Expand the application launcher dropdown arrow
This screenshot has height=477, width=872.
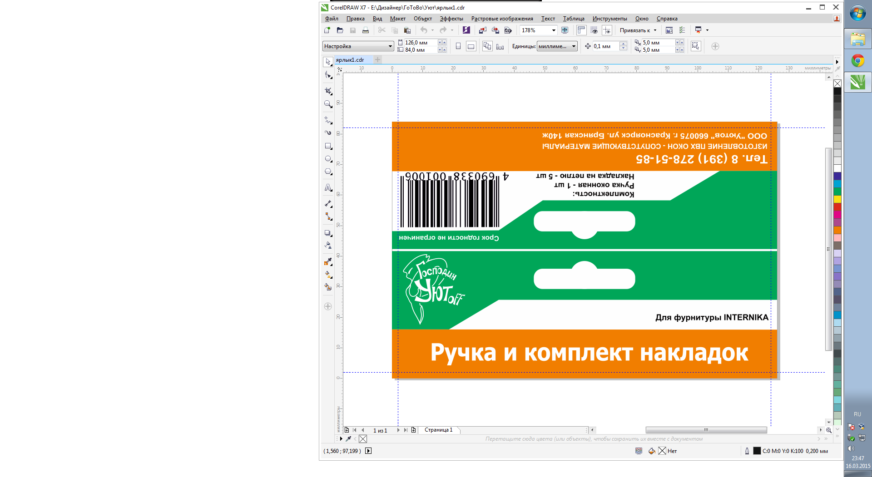tap(707, 30)
